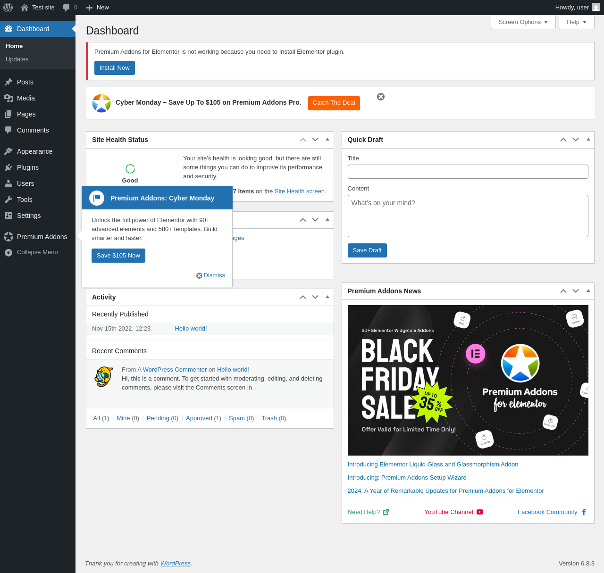The height and width of the screenshot is (573, 604).
Task: Open the Test site home icon
Action: [x=25, y=8]
